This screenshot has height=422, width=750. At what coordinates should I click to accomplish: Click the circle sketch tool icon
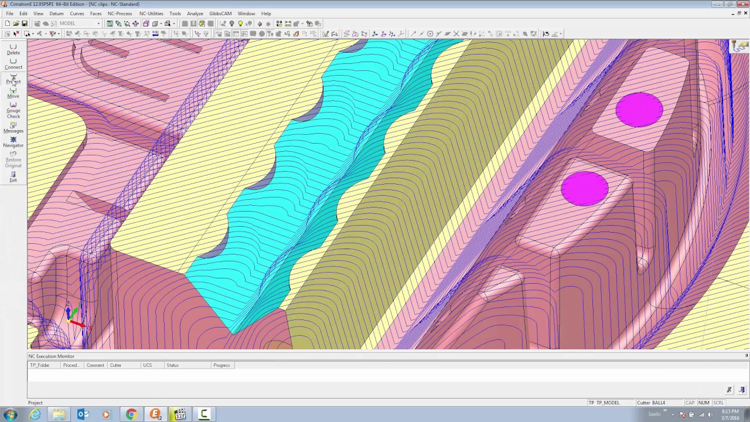tap(429, 33)
